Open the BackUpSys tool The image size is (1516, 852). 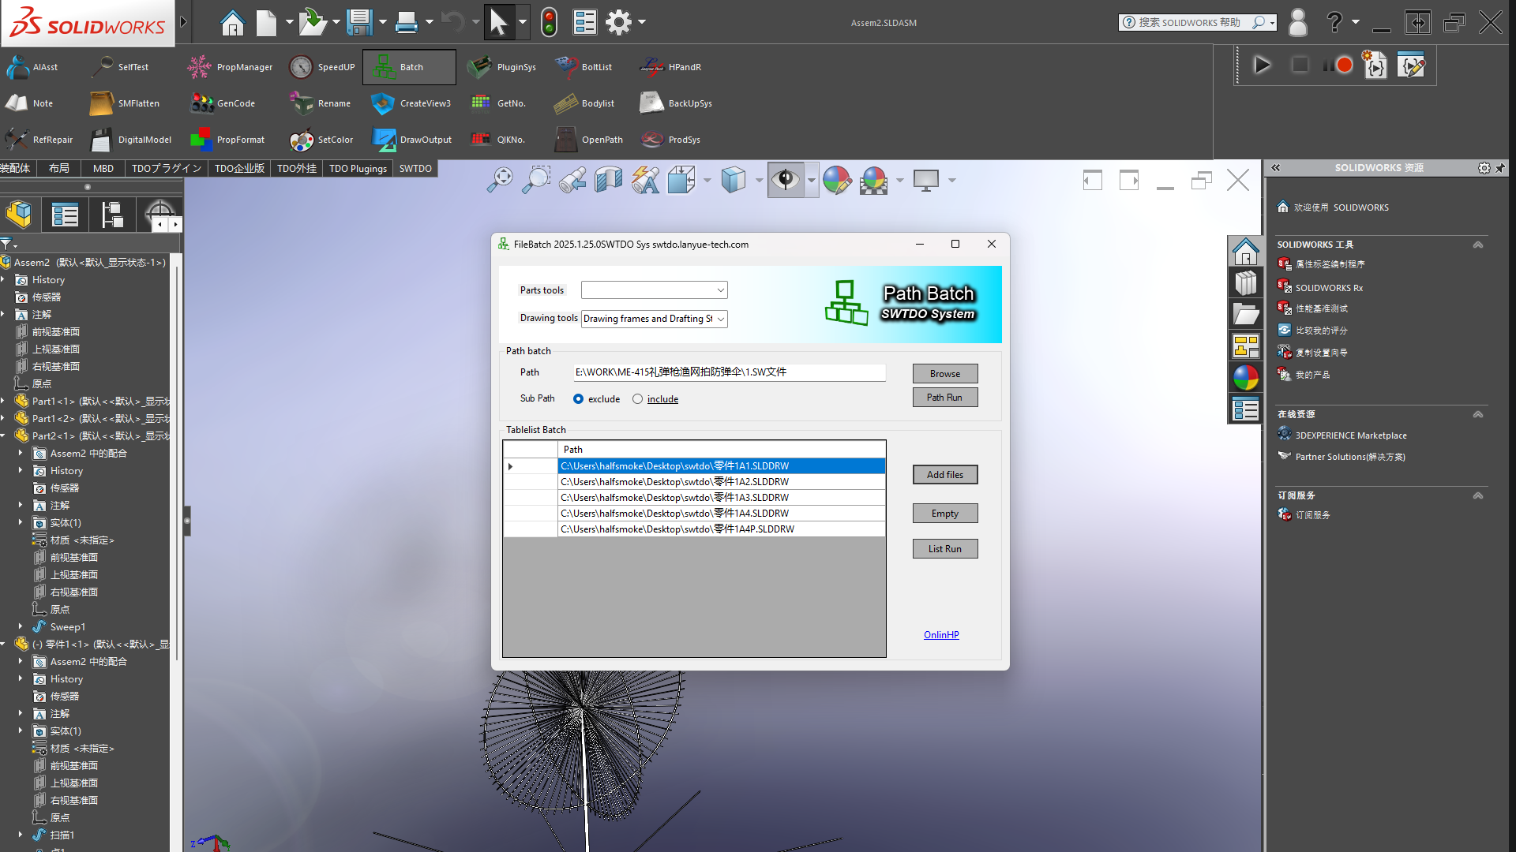651,103
